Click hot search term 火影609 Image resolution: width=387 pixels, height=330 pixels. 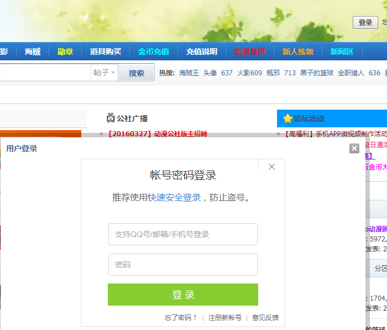249,73
